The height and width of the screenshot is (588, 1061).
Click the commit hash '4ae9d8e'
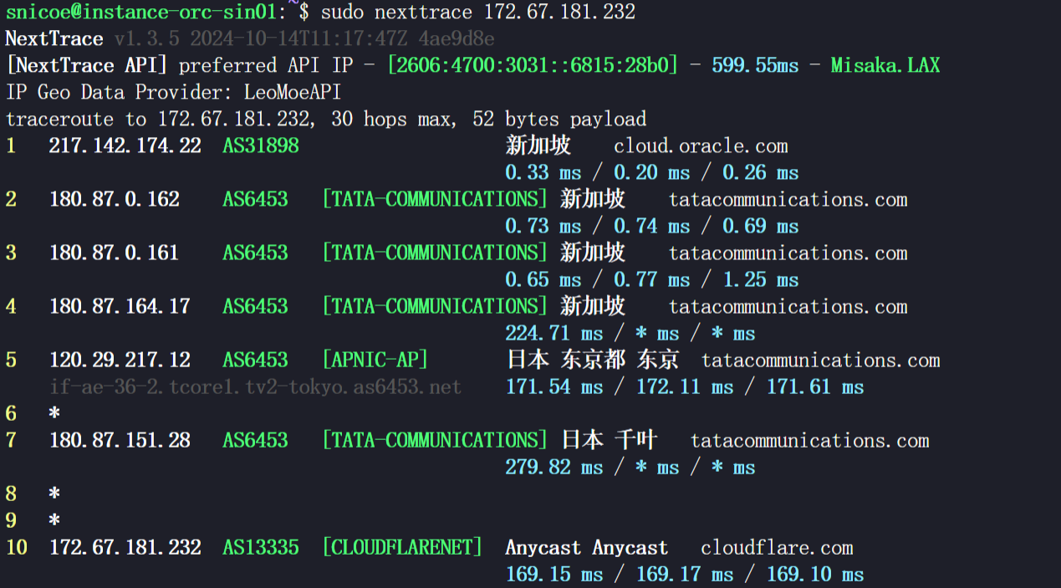pos(457,38)
